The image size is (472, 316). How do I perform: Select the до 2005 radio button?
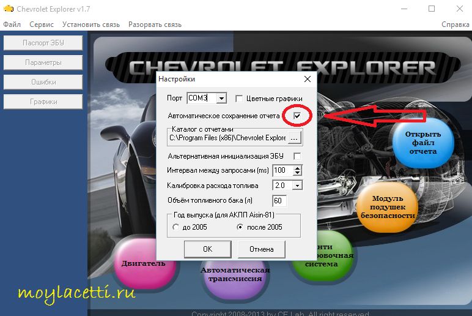(176, 227)
